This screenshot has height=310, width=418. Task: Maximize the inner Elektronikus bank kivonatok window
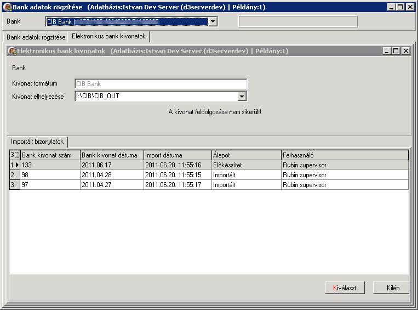(x=396, y=50)
